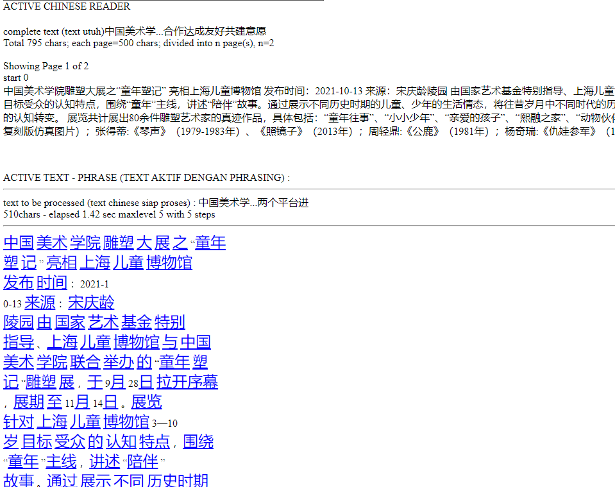The image size is (615, 487).
Task: Open the 宋庆龄 name link
Action: pyautogui.click(x=91, y=302)
